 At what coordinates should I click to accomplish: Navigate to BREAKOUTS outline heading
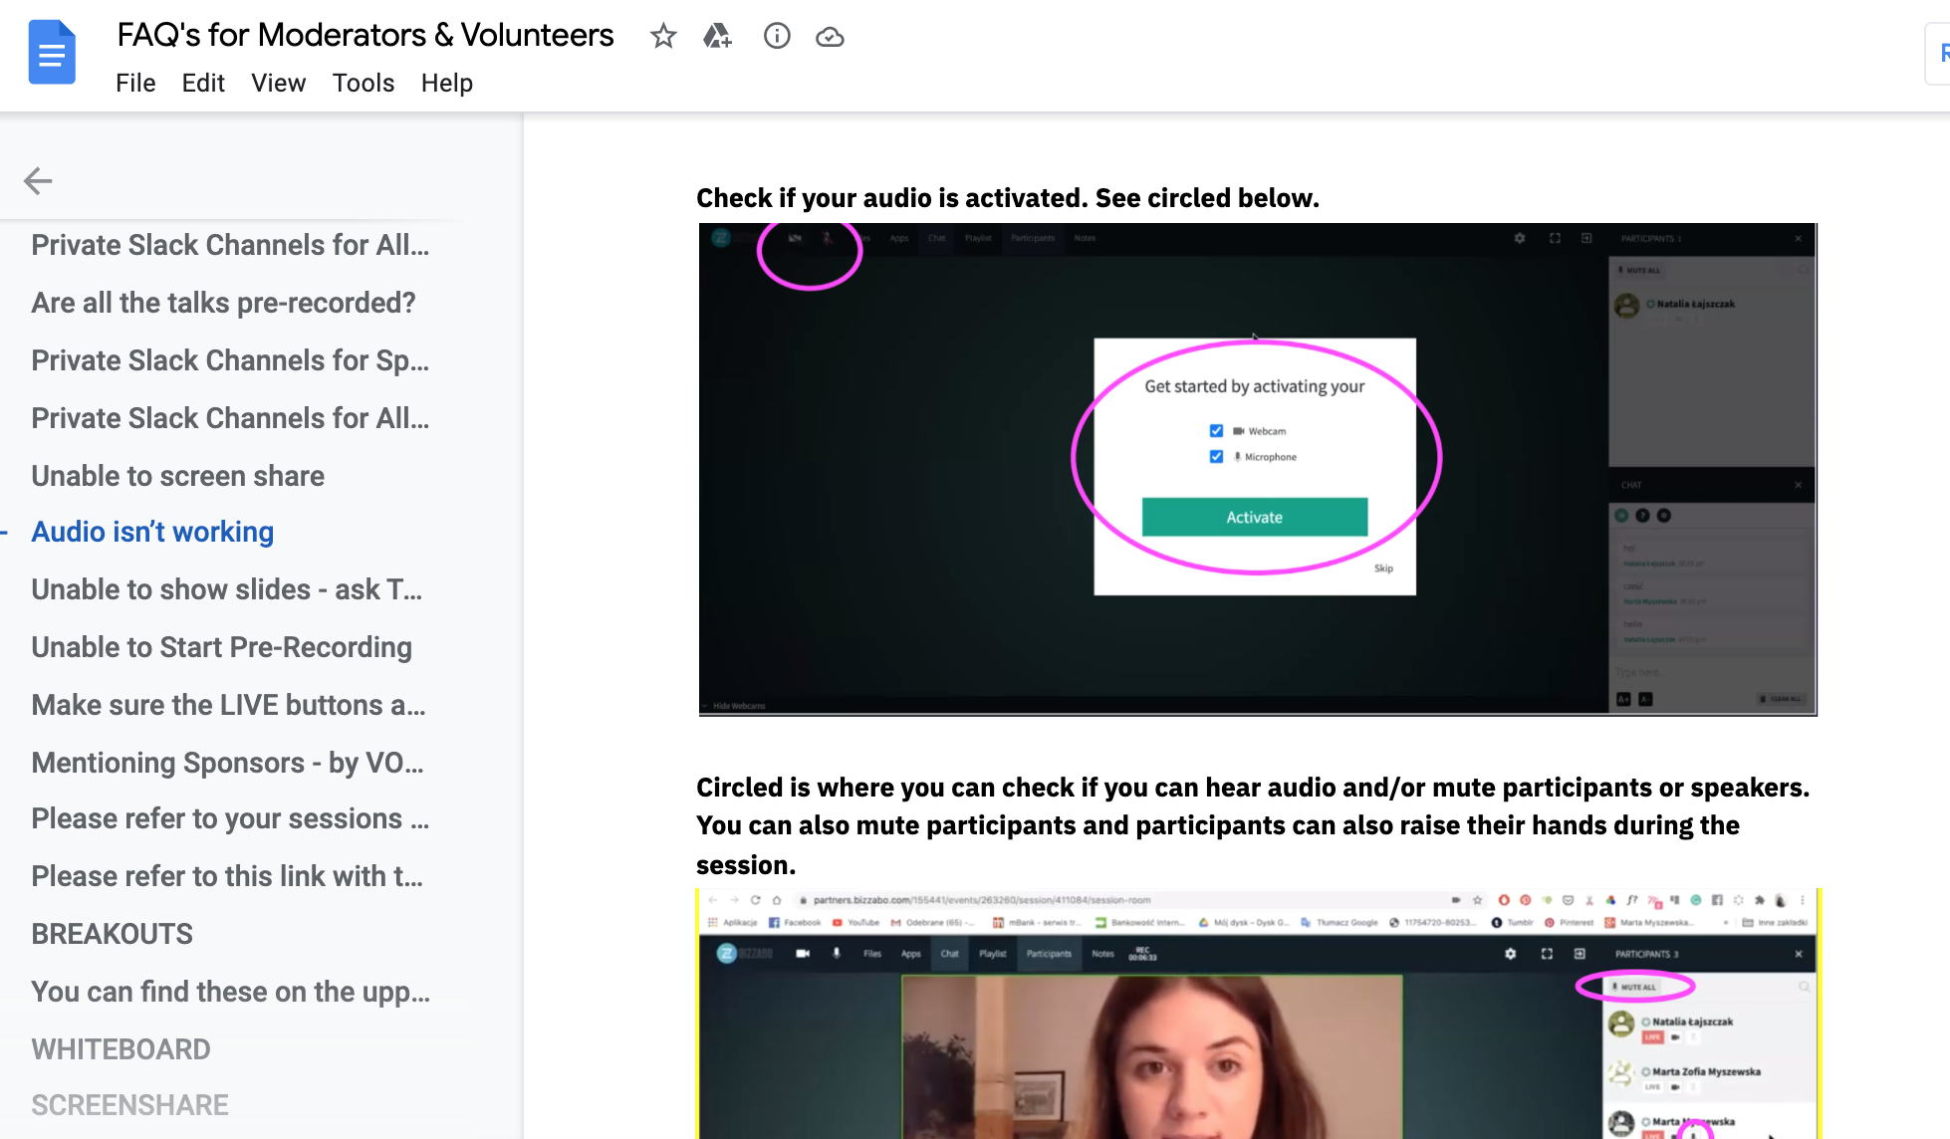coord(112,934)
